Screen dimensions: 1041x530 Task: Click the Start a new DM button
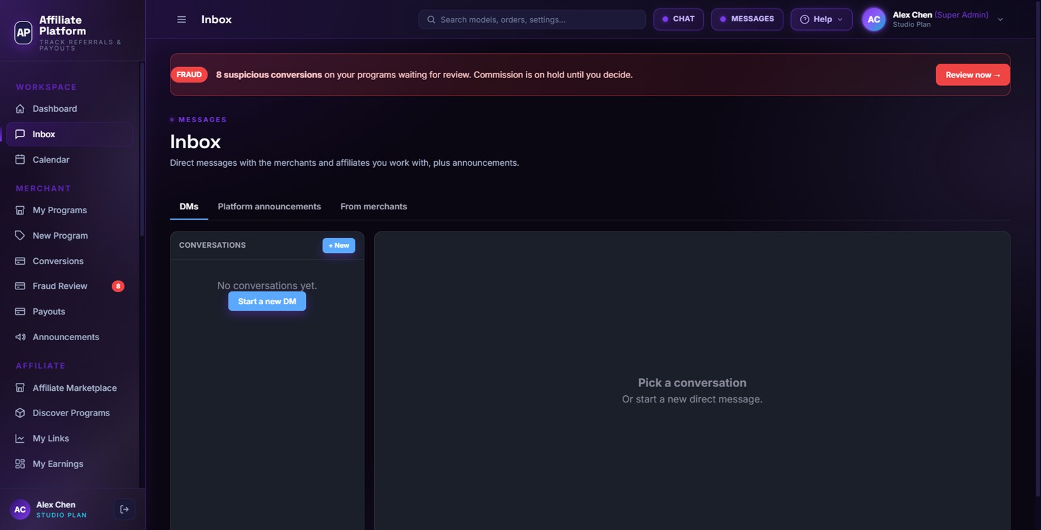click(267, 301)
